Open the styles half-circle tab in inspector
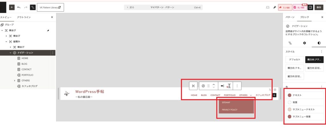Screen dimensions: 326x130 pyautogui.click(x=319, y=43)
